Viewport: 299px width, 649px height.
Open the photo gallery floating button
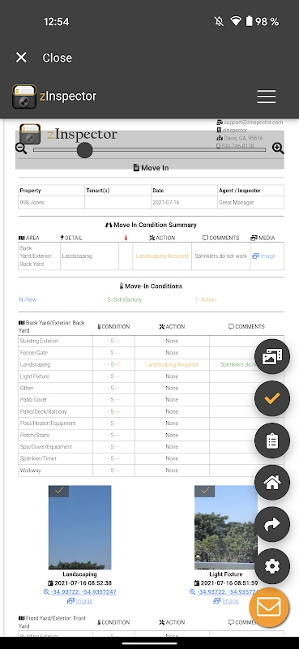click(272, 356)
